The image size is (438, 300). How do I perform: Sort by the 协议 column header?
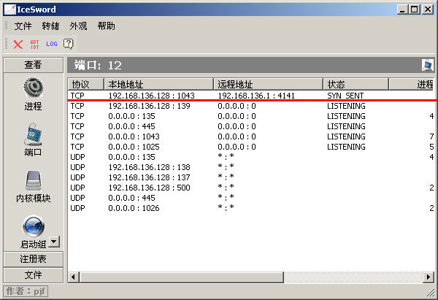click(x=85, y=84)
